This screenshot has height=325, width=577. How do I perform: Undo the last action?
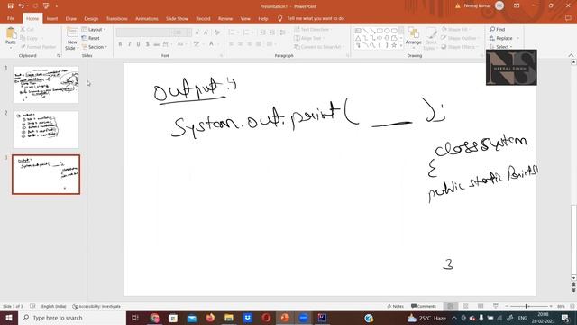coord(21,6)
